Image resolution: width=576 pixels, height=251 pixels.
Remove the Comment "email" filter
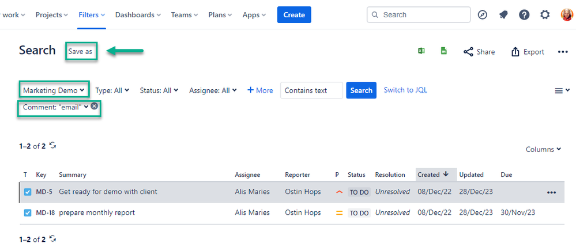[x=95, y=107]
